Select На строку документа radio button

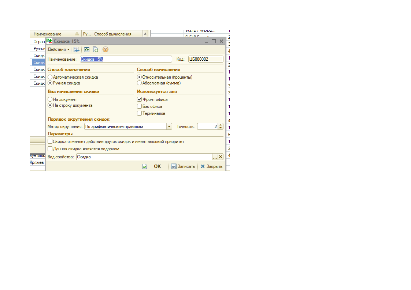(50, 105)
